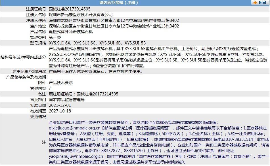The width and height of the screenshot is (270, 166).
Task: Click phone number 010-88332877 in the note
Action: tap(106, 151)
